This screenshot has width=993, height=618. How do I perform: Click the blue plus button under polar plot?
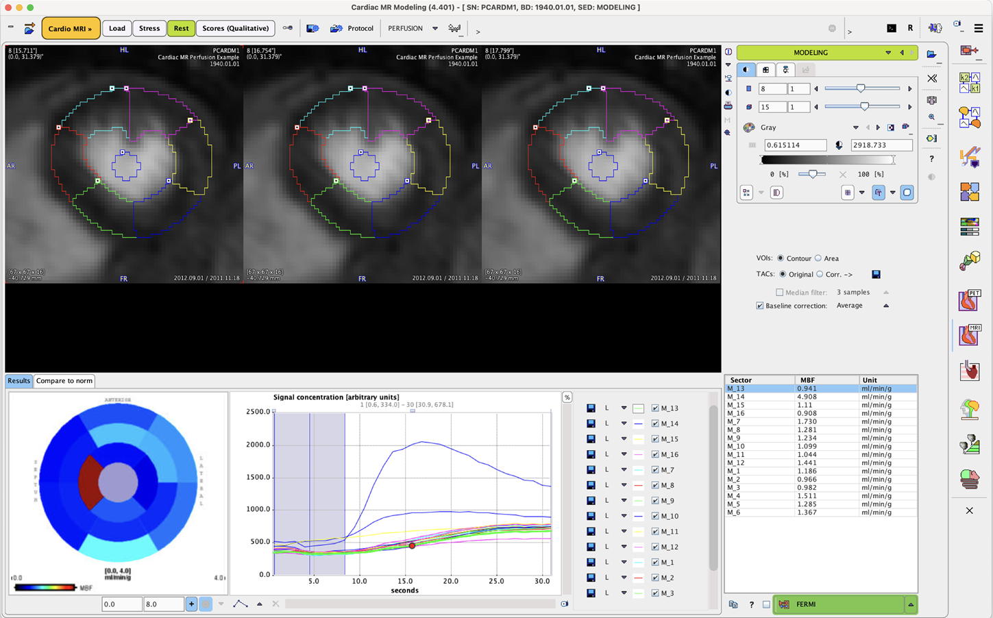pyautogui.click(x=191, y=604)
